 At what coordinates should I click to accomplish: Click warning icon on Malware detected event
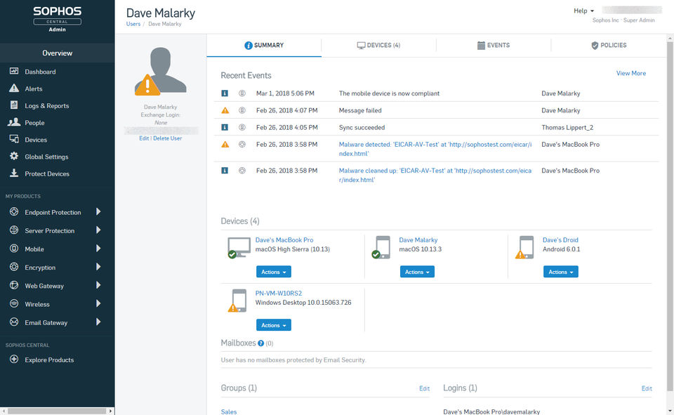click(225, 145)
